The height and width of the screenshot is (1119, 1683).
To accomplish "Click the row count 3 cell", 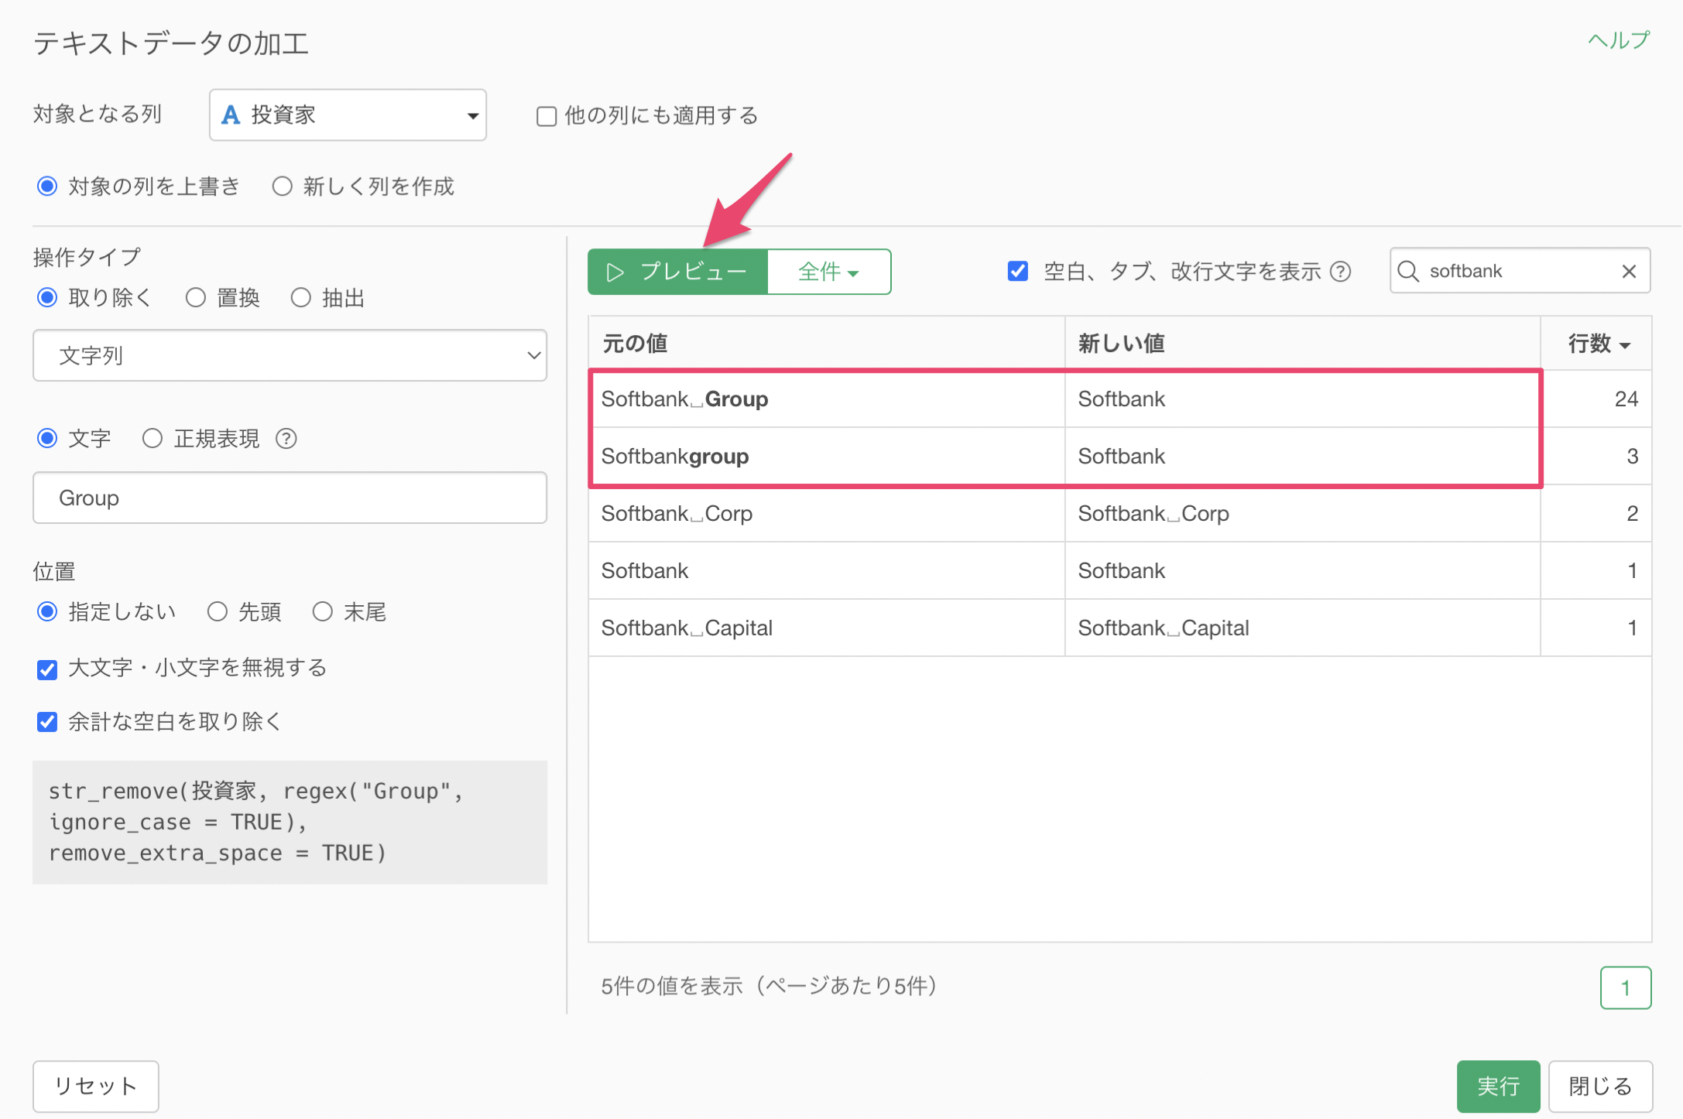I will (x=1596, y=457).
